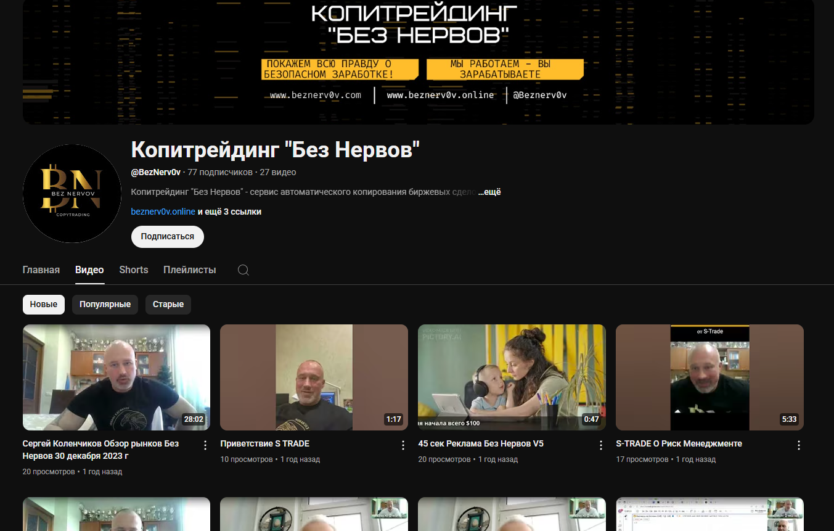Open options menu for Приветствие S TRADE video
The height and width of the screenshot is (531, 834).
click(403, 444)
